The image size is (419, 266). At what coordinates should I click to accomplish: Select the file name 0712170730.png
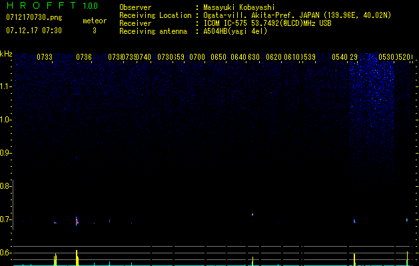(x=34, y=17)
